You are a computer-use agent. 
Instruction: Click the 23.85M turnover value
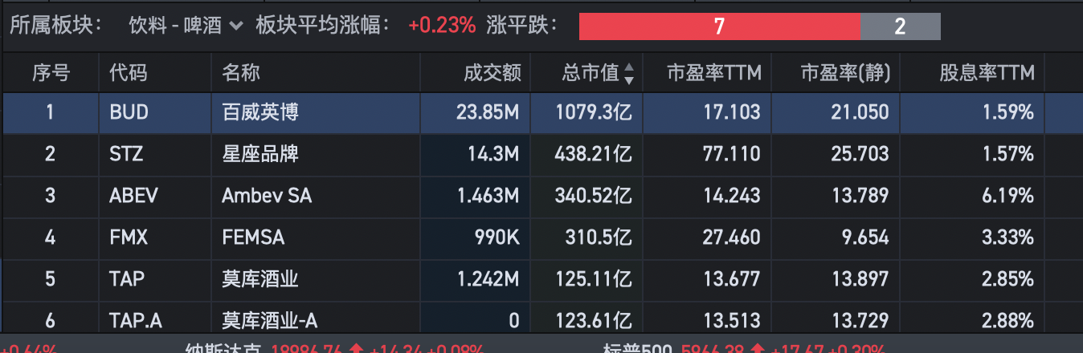(488, 112)
